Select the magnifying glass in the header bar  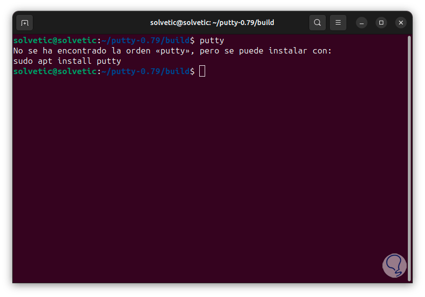point(317,23)
